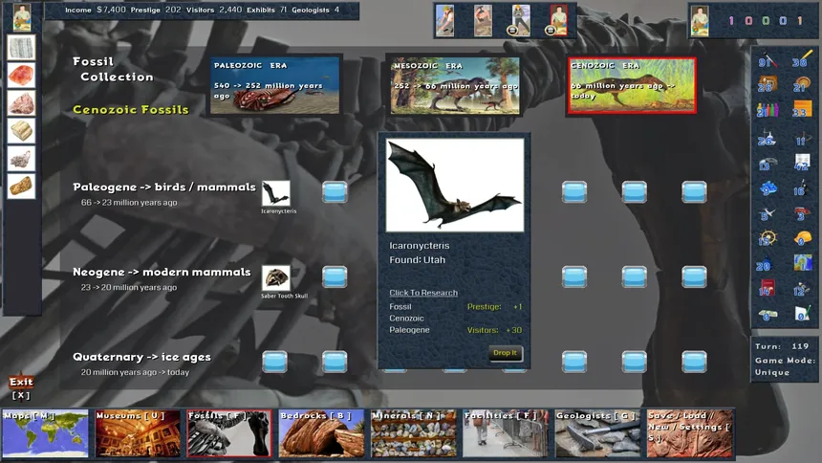Click the empty slot beside Saber Tooth Skull
The image size is (822, 463).
point(335,276)
